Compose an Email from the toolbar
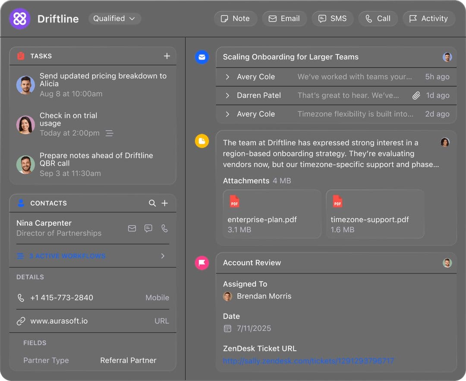The height and width of the screenshot is (381, 466). [284, 19]
